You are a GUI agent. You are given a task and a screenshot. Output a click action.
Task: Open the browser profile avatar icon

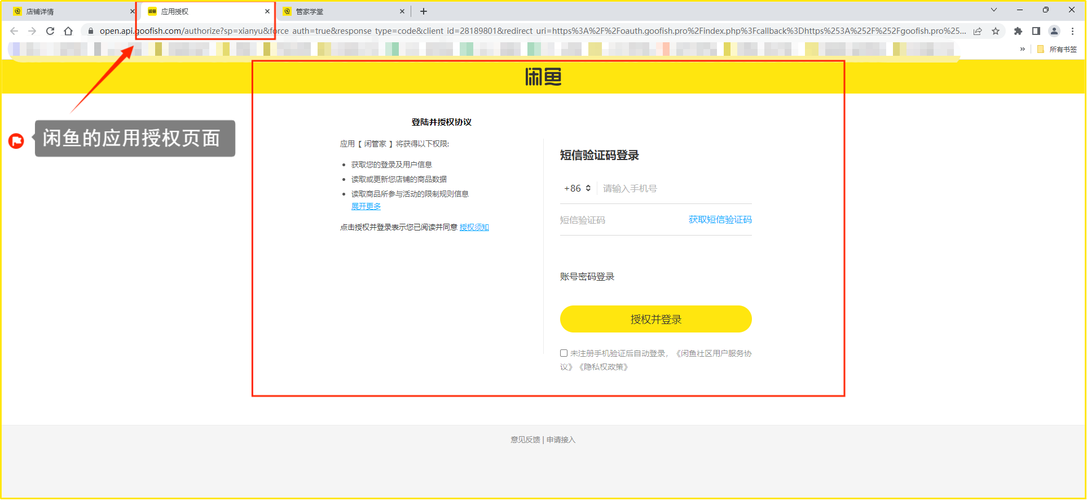(1054, 31)
